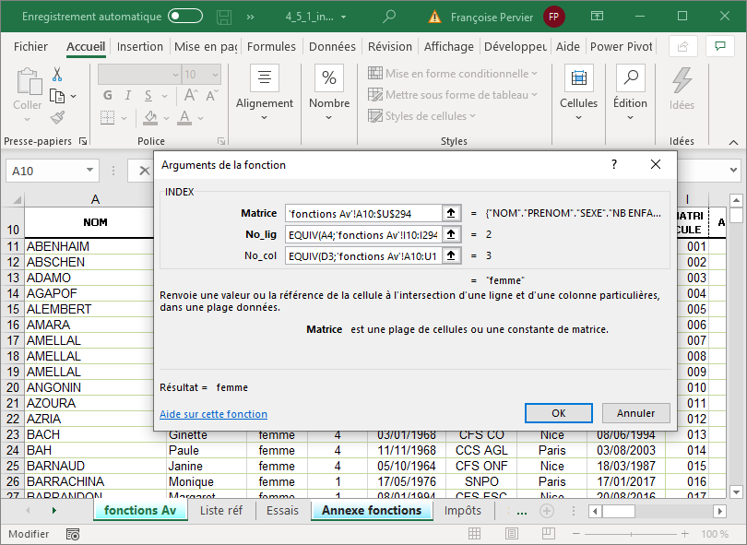
Task: Expand the Name Box dropdown showing A10
Action: point(89,171)
